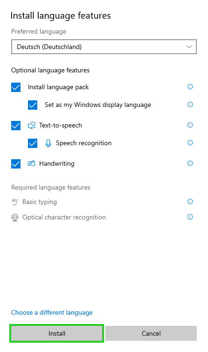Click Choose a different language link

tap(52, 312)
